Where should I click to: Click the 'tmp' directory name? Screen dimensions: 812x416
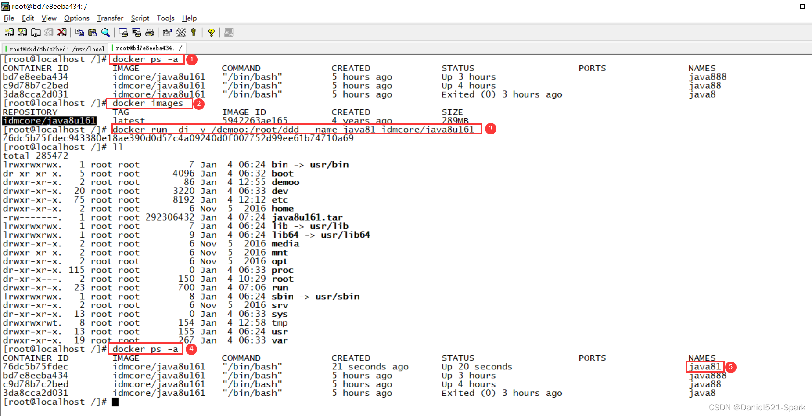[280, 323]
